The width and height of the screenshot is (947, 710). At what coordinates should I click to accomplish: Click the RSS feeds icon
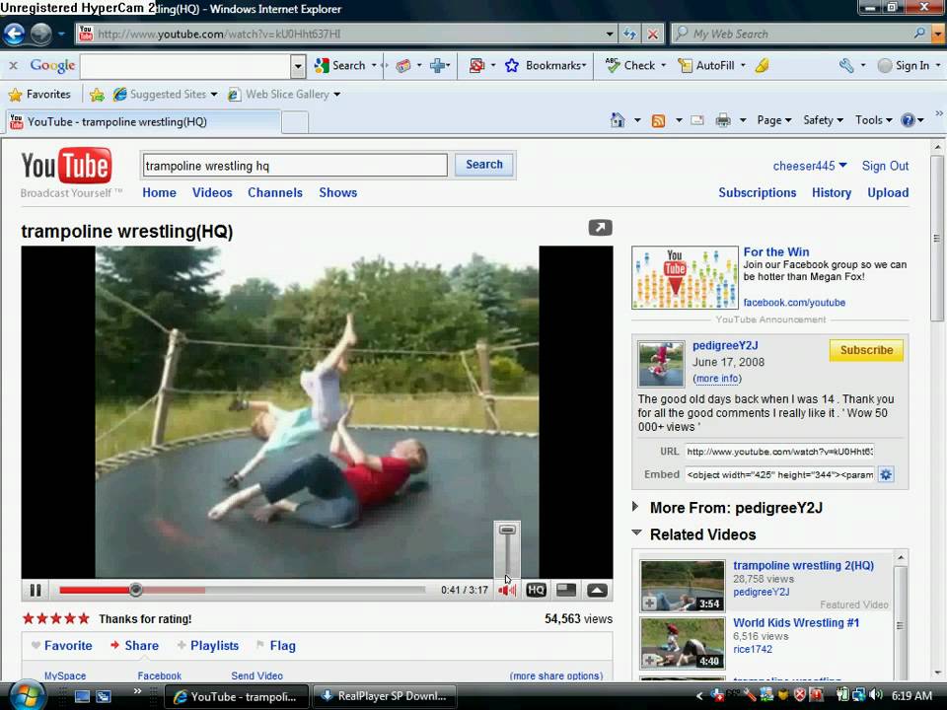[x=658, y=120]
